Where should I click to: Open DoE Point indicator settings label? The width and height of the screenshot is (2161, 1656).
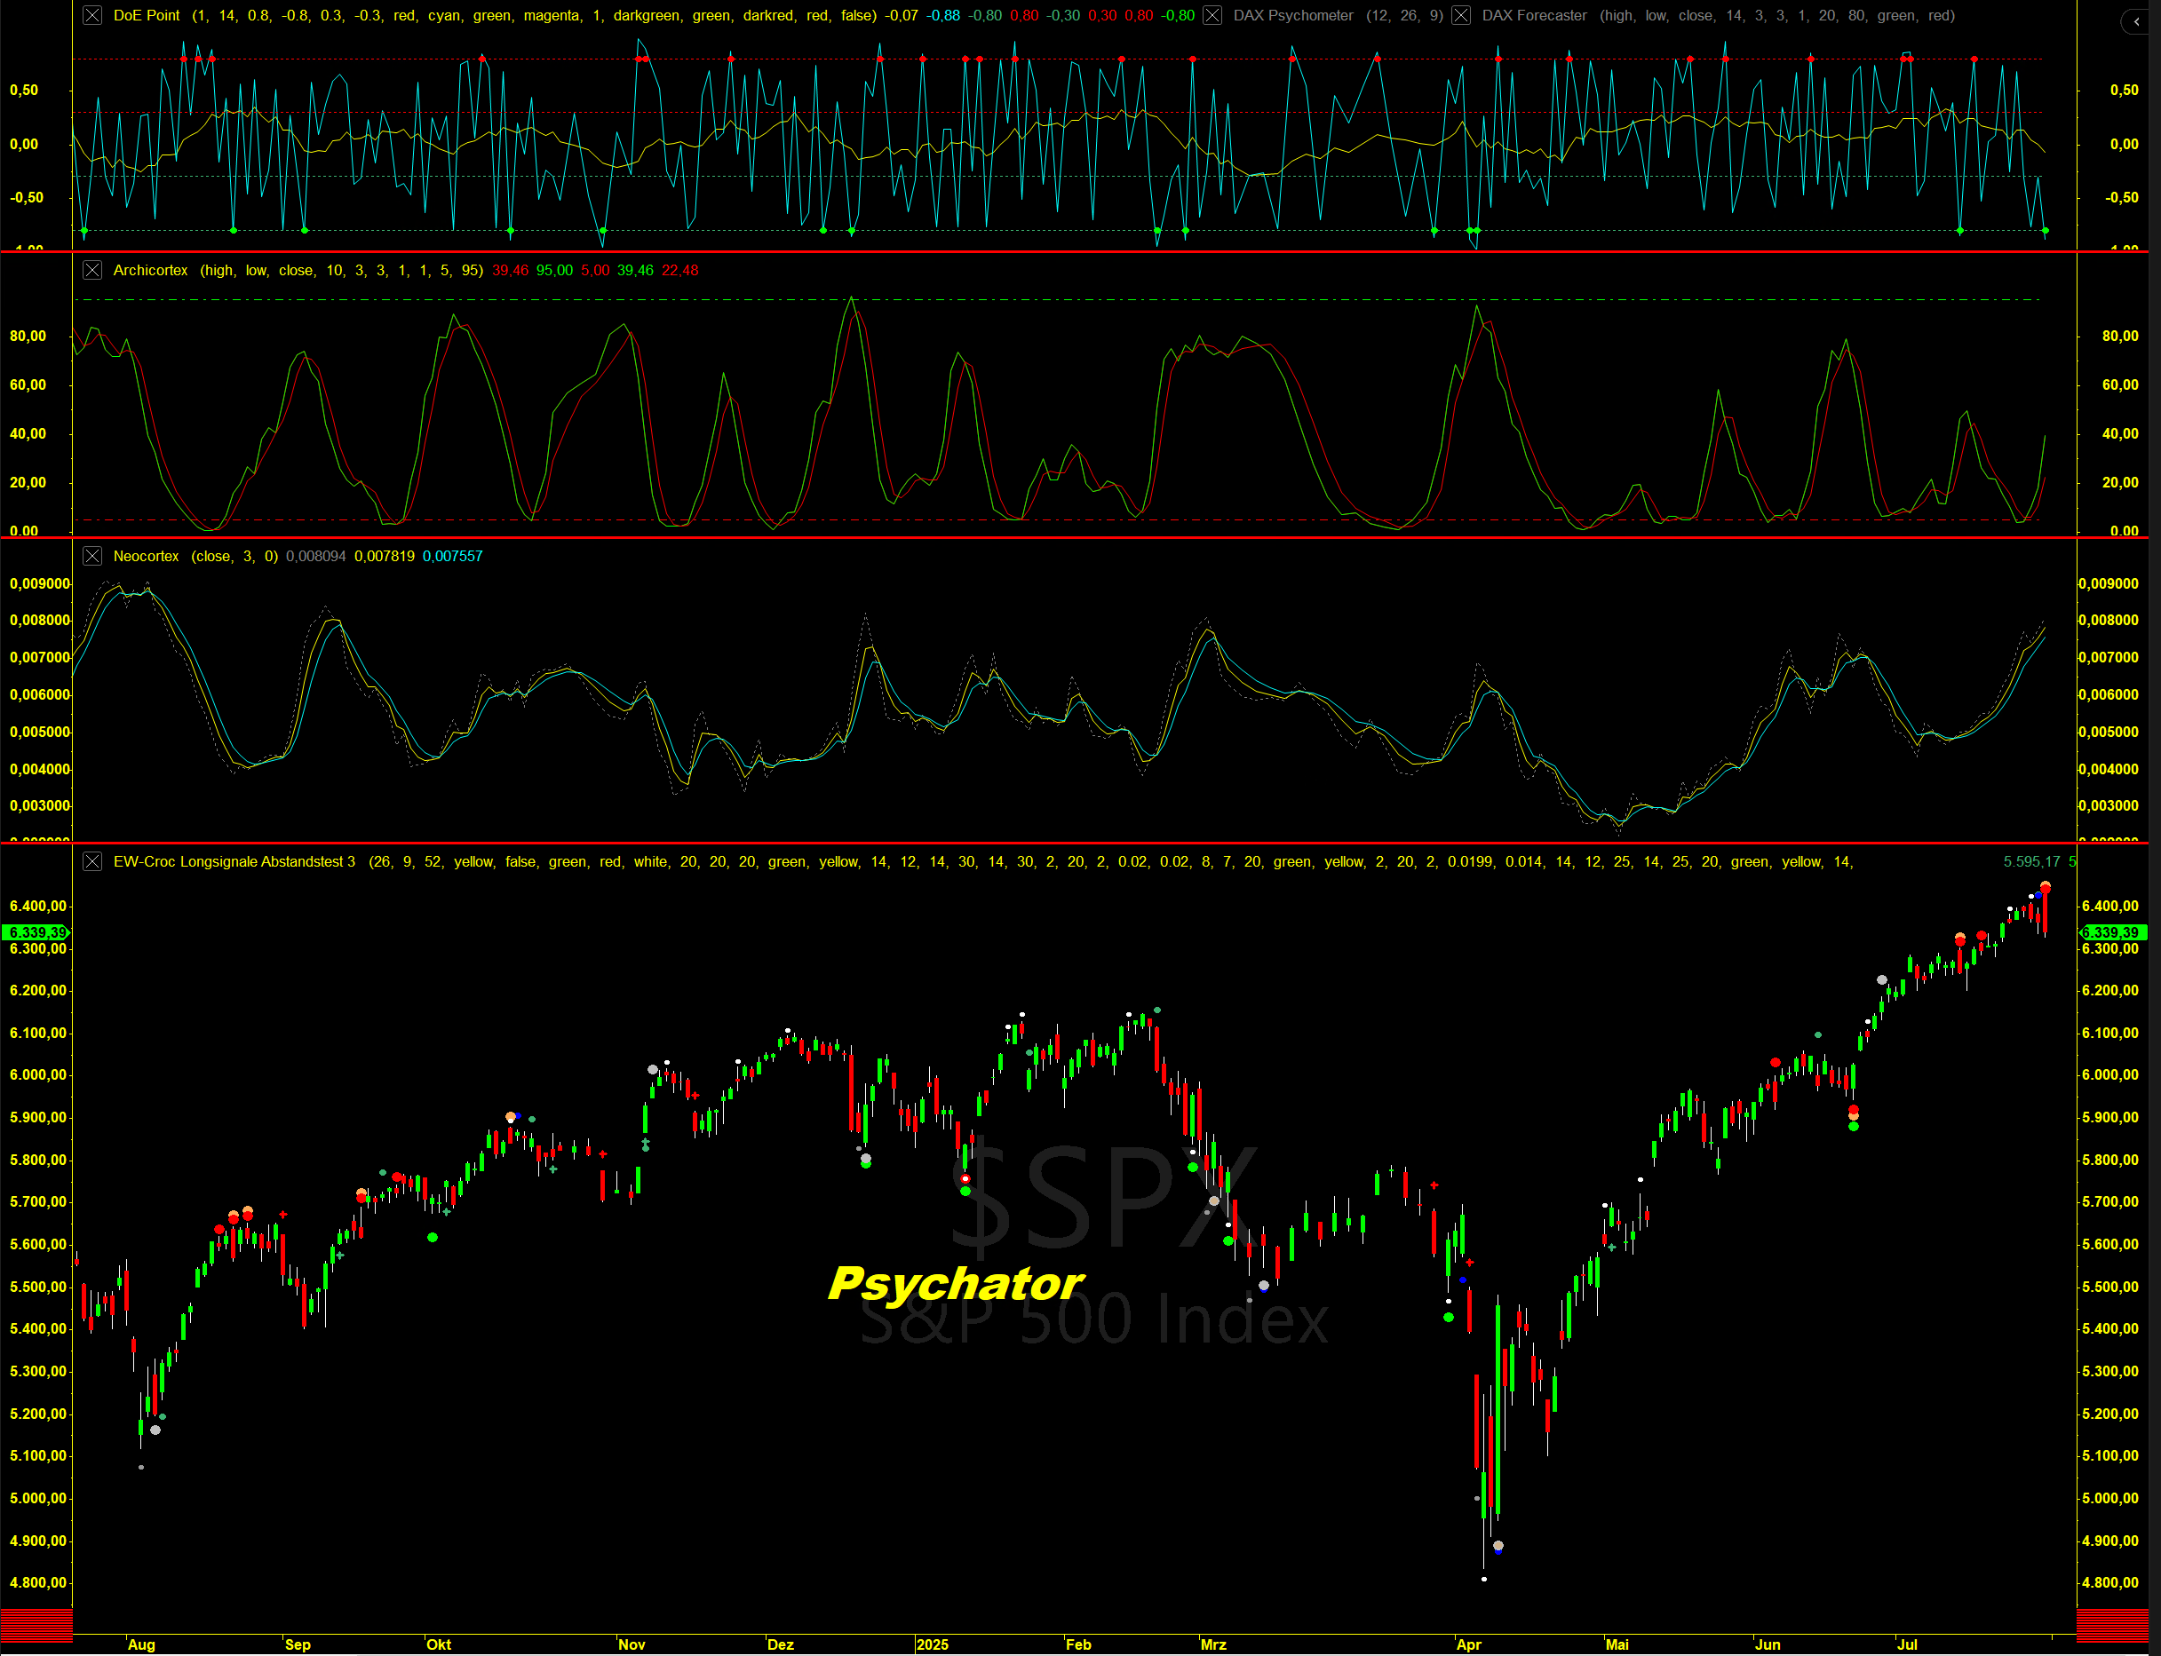tap(146, 16)
